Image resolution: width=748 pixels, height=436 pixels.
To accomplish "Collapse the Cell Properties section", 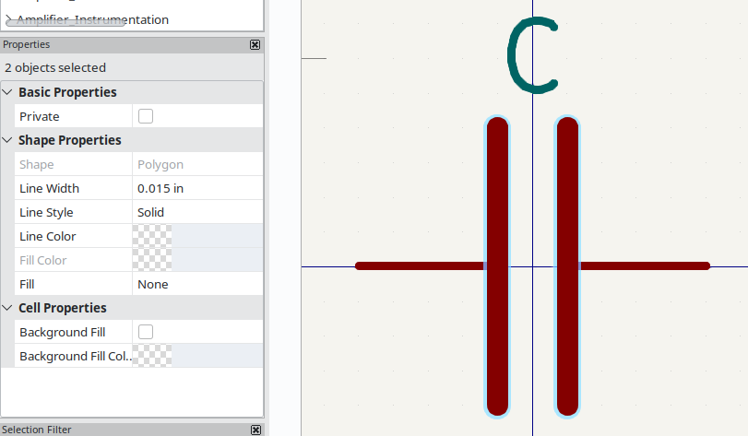I will click(x=7, y=308).
